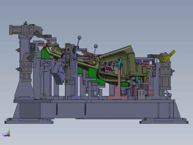Click the blue Z axis of the triad

coord(6,136)
